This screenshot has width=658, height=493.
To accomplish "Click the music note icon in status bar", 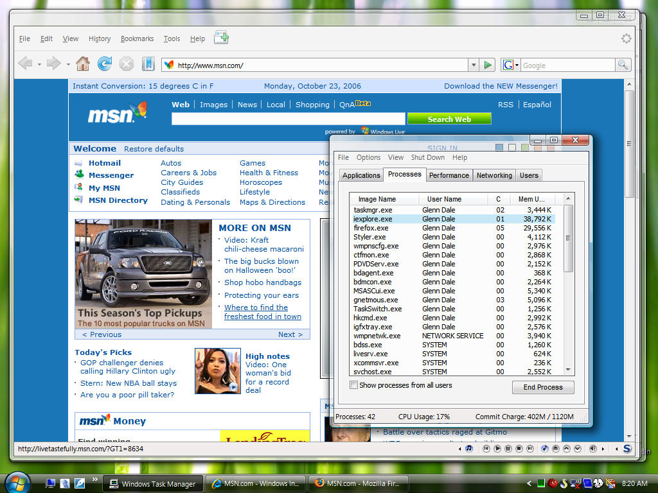I will point(469,449).
